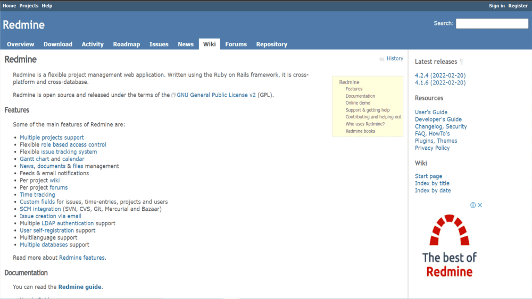Viewport: 532px width, 299px height.
Task: Focus the Search input field
Action: [492, 23]
